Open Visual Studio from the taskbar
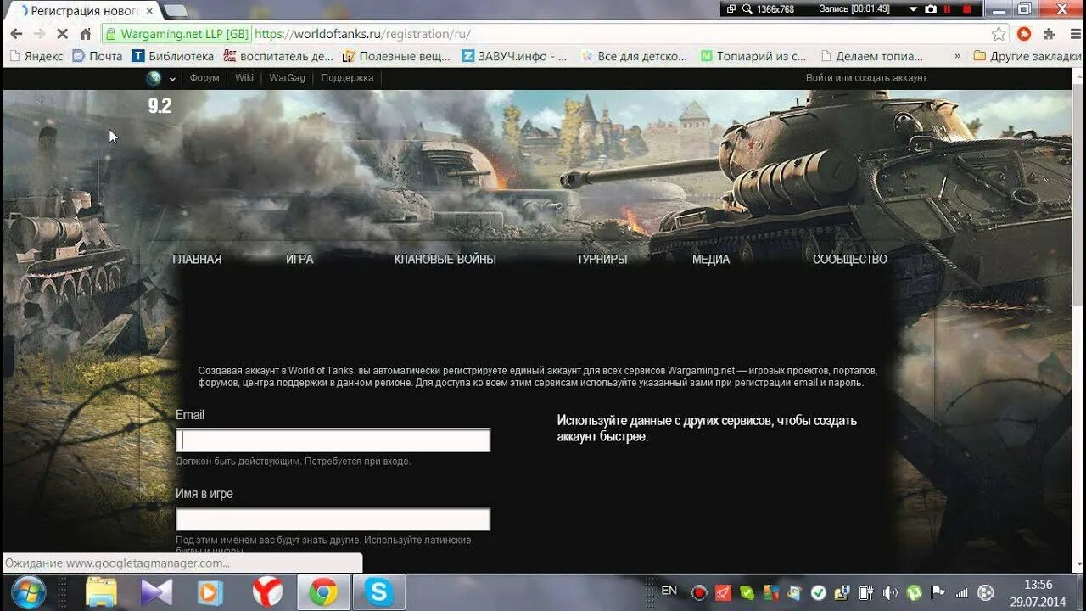Image resolution: width=1086 pixels, height=611 pixels. [156, 591]
